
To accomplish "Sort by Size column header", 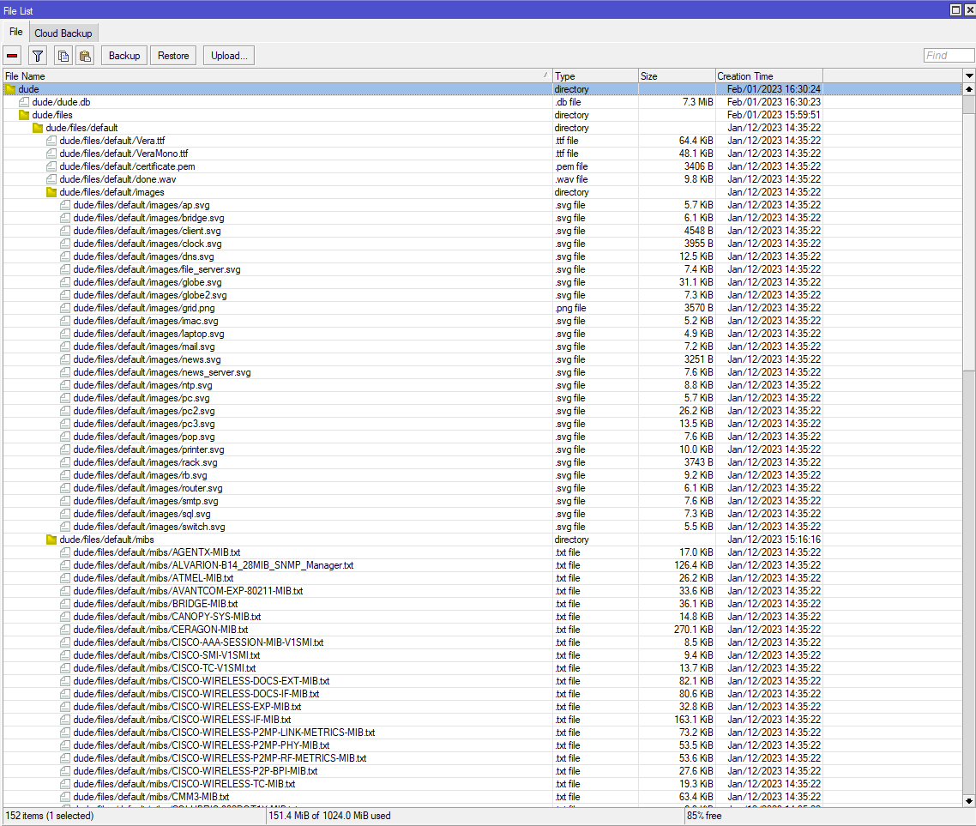I will 678,76.
